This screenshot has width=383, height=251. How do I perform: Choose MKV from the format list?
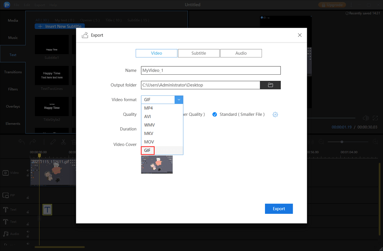(162, 133)
